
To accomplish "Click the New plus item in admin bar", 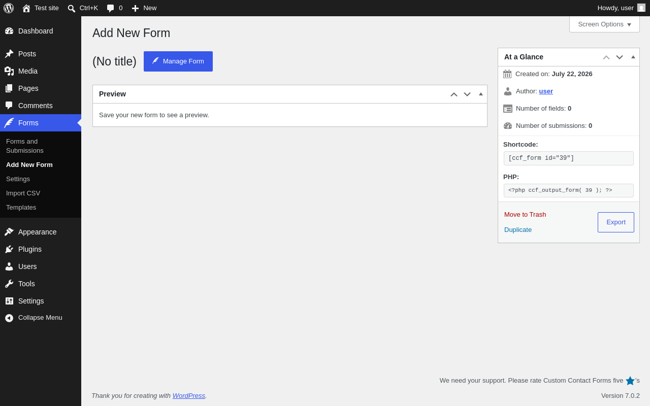I will click(x=144, y=8).
